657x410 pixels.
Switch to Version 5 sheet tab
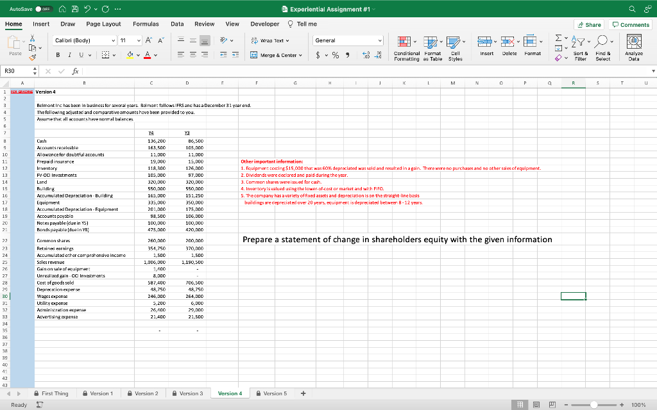[271, 393]
